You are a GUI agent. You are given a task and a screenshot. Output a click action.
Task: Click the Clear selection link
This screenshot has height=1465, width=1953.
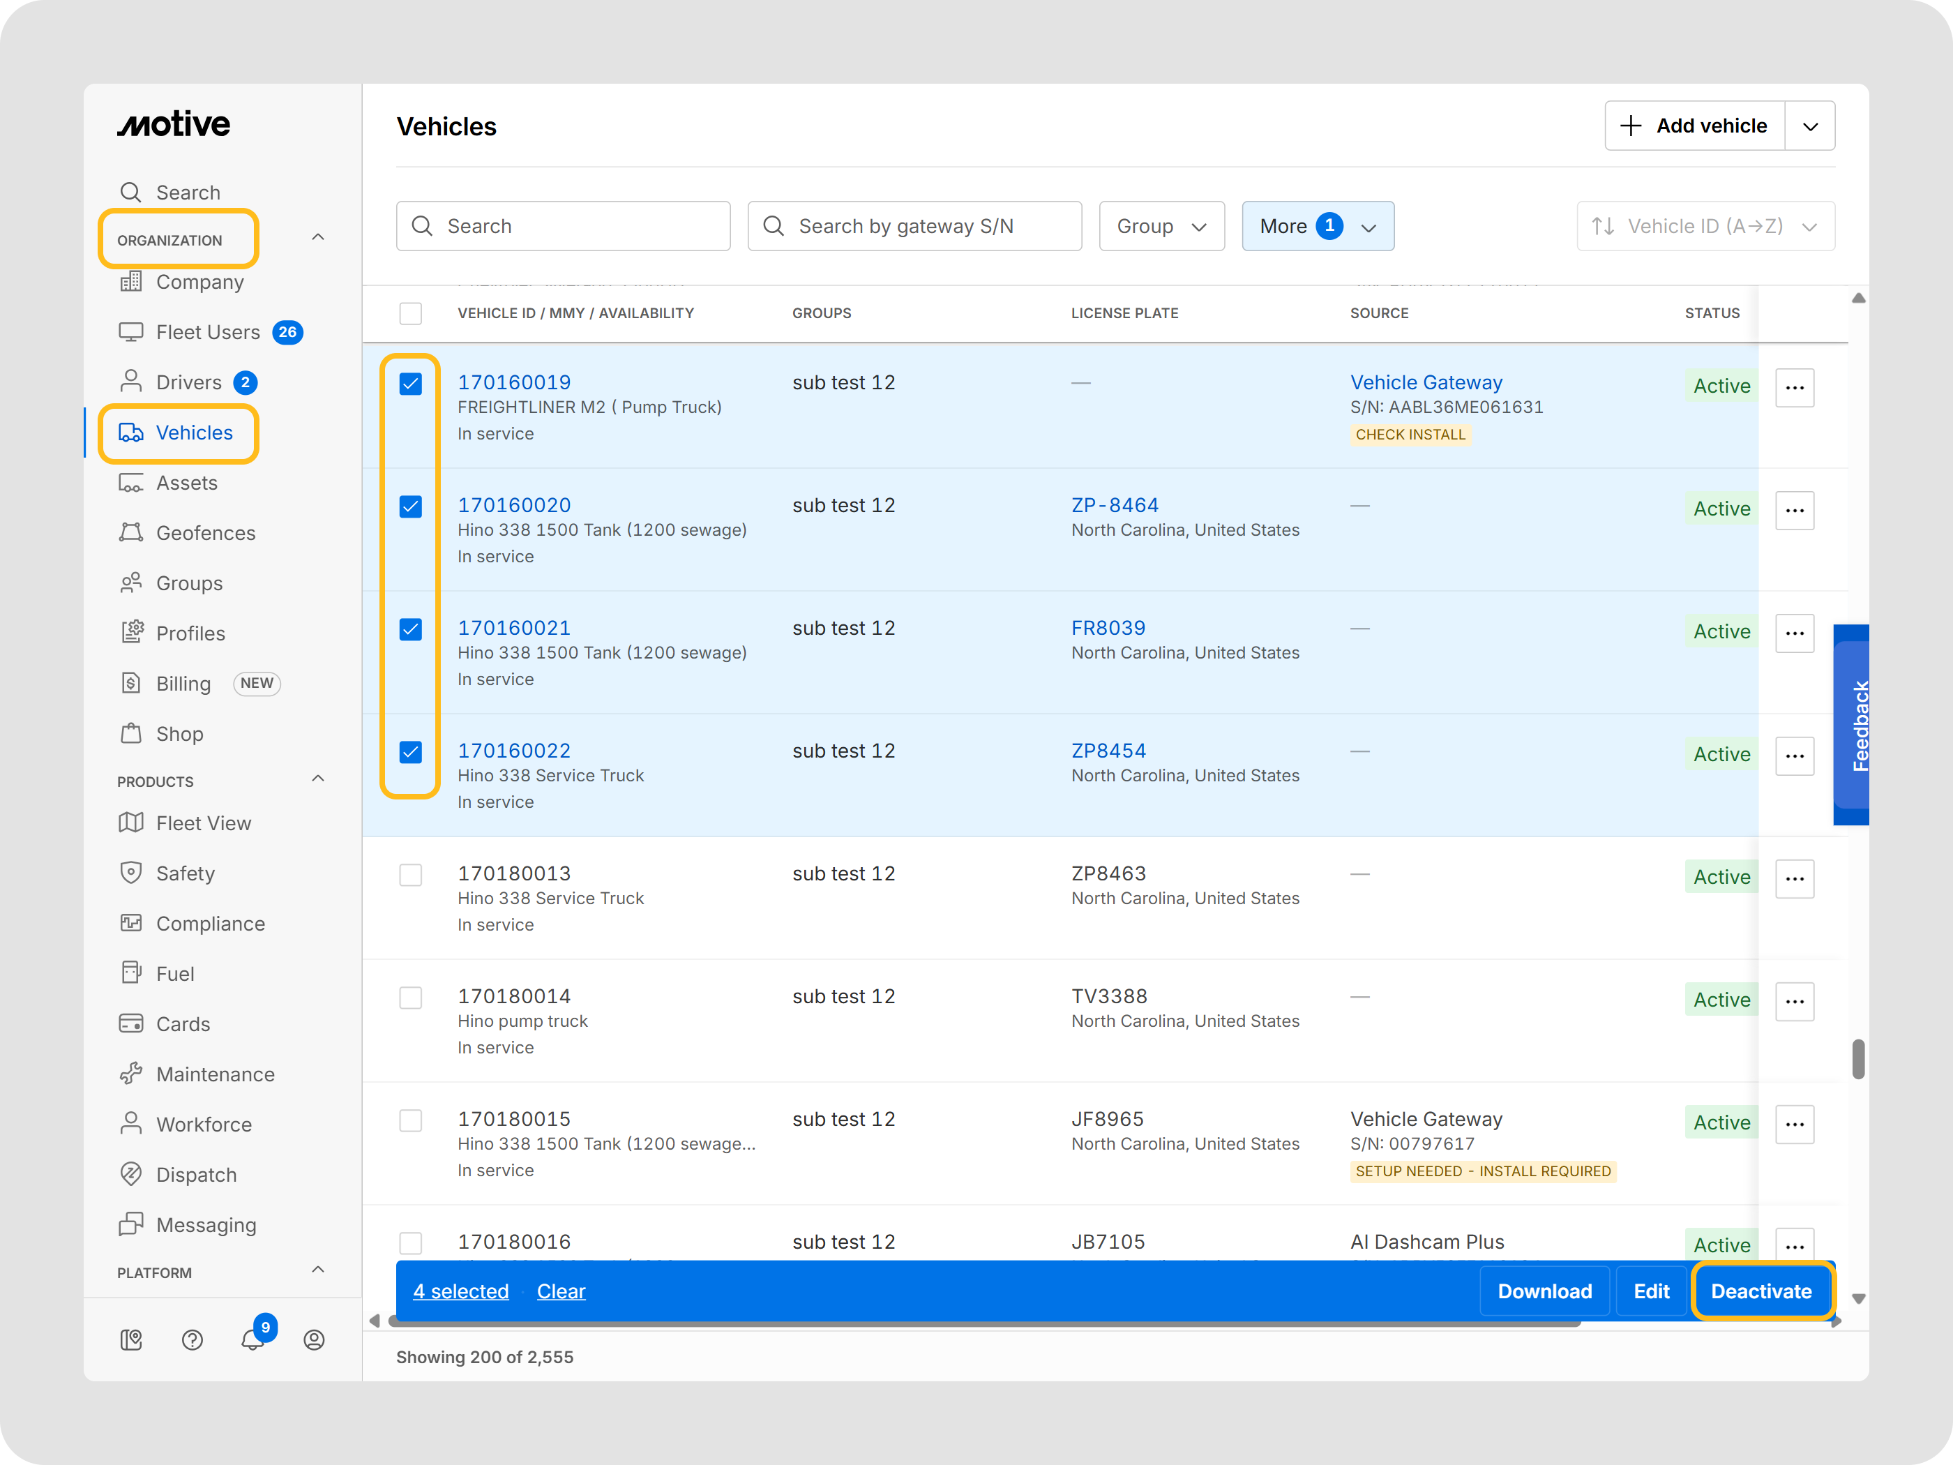[x=561, y=1291]
